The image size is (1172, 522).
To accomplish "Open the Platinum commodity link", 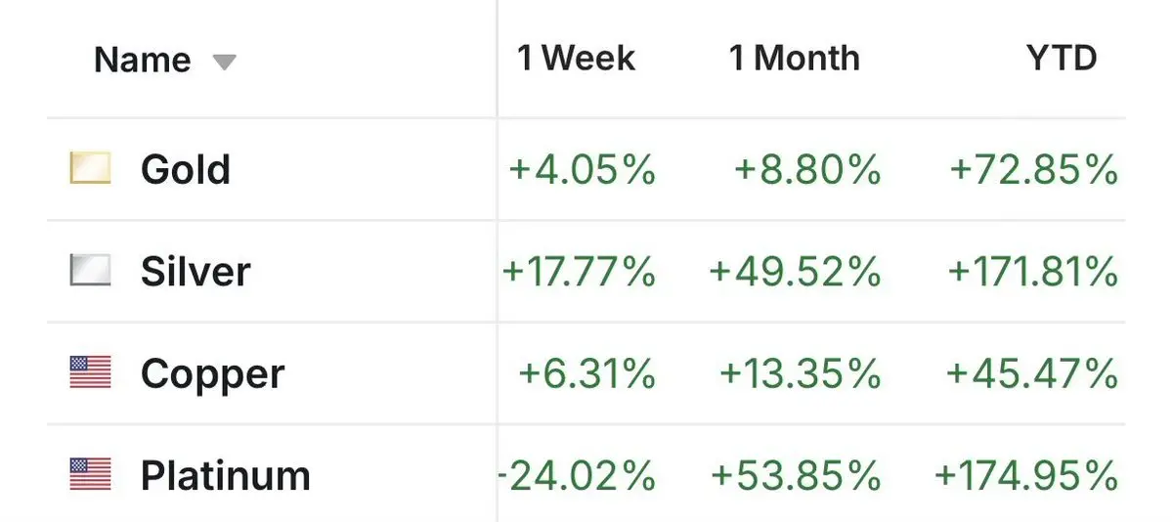I will tap(225, 476).
